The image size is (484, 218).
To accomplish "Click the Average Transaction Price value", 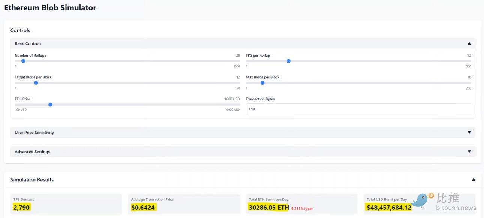I will (x=143, y=208).
